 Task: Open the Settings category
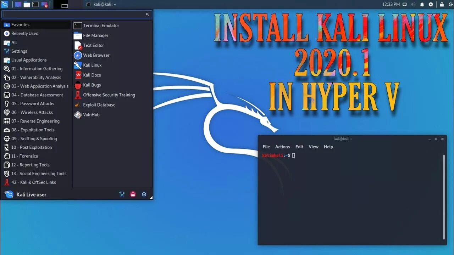click(36, 51)
